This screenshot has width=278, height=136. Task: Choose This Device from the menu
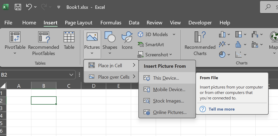click(x=166, y=78)
